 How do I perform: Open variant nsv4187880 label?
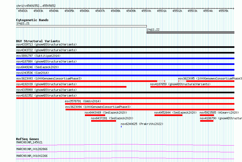(46, 61)
